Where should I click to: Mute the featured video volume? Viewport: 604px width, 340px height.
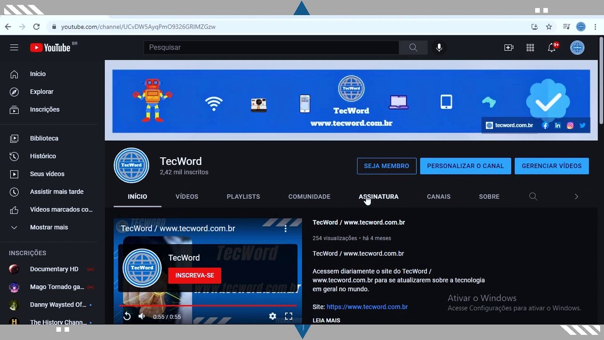pos(142,316)
